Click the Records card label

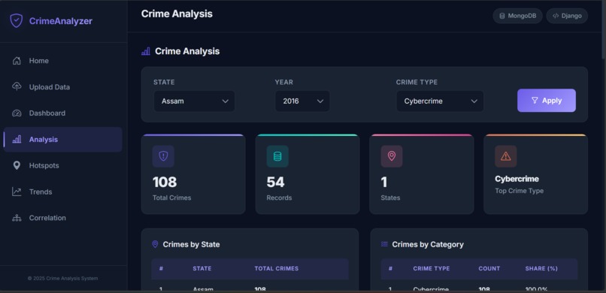(x=279, y=198)
